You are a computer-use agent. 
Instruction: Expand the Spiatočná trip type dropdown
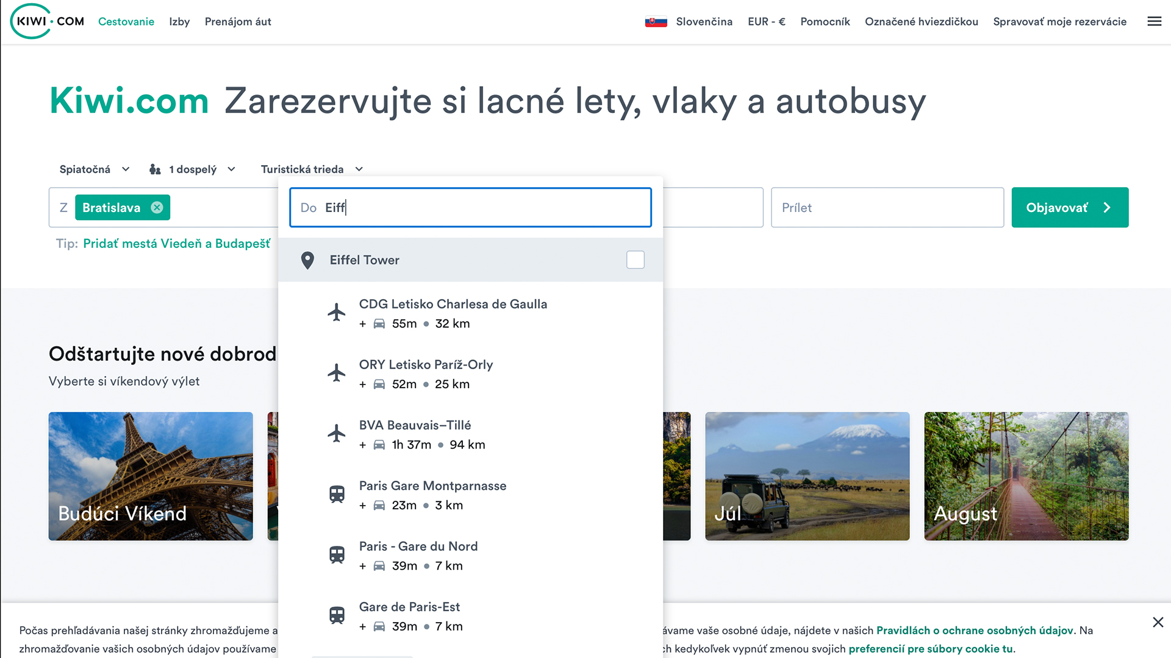point(95,169)
